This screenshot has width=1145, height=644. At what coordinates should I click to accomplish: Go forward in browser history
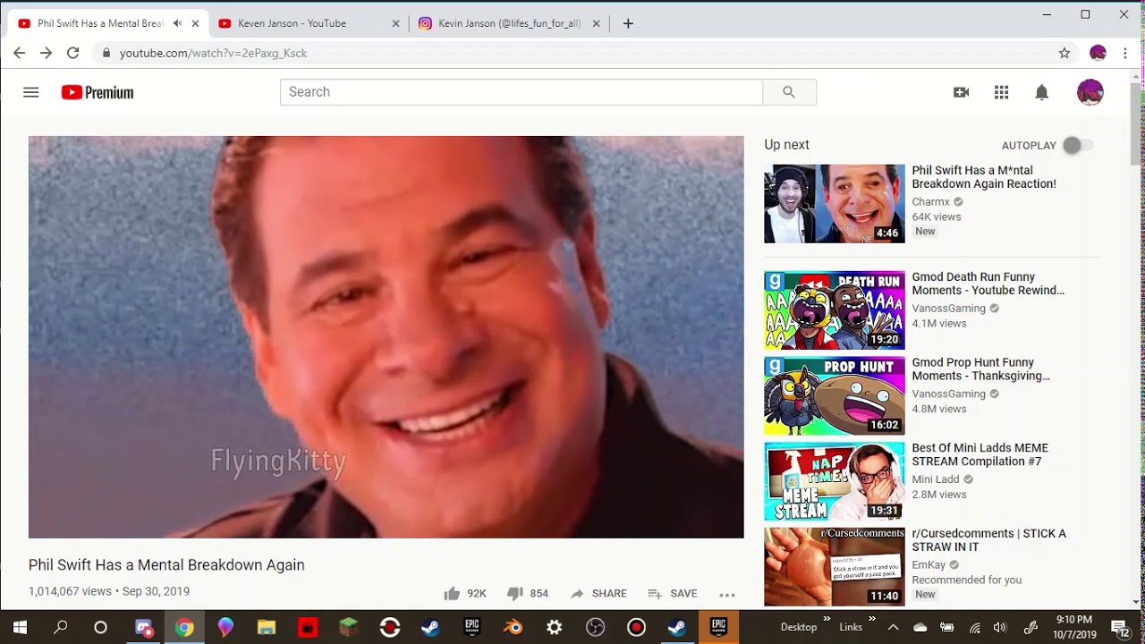[47, 53]
